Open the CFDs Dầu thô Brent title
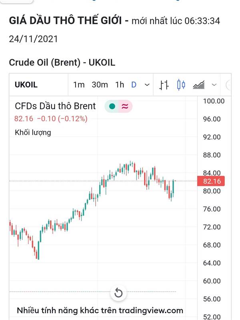 click(x=55, y=106)
